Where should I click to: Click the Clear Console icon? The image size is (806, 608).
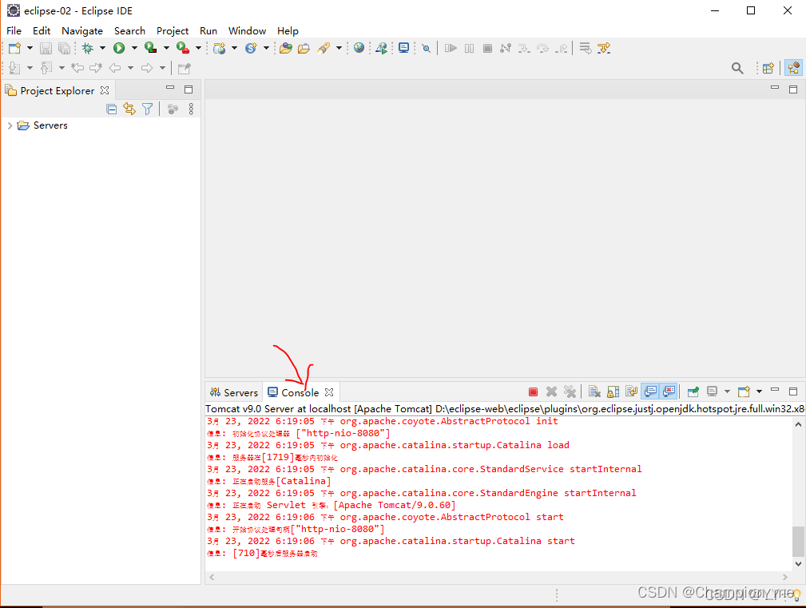click(594, 391)
